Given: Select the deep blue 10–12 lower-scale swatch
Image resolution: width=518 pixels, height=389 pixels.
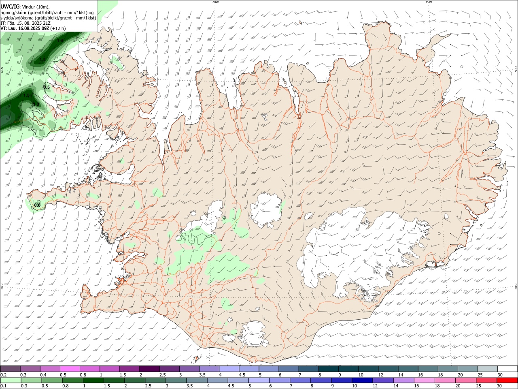Looking at the screenshot, I should tap(362, 380).
